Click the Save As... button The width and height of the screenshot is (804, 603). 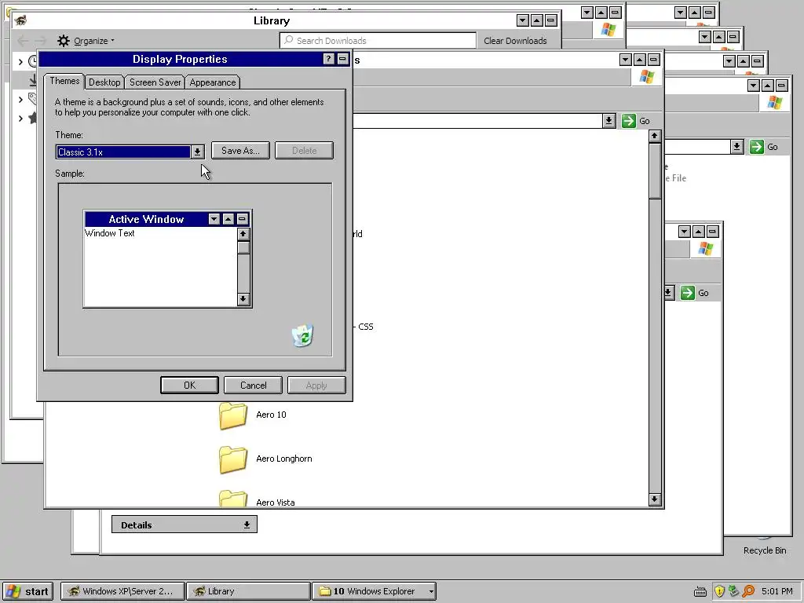[240, 151]
